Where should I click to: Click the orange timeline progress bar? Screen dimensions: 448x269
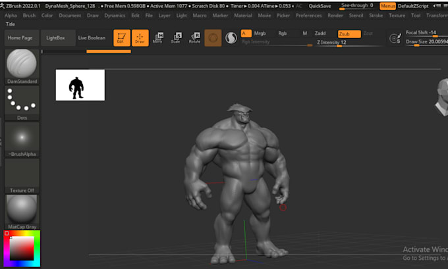109,52
